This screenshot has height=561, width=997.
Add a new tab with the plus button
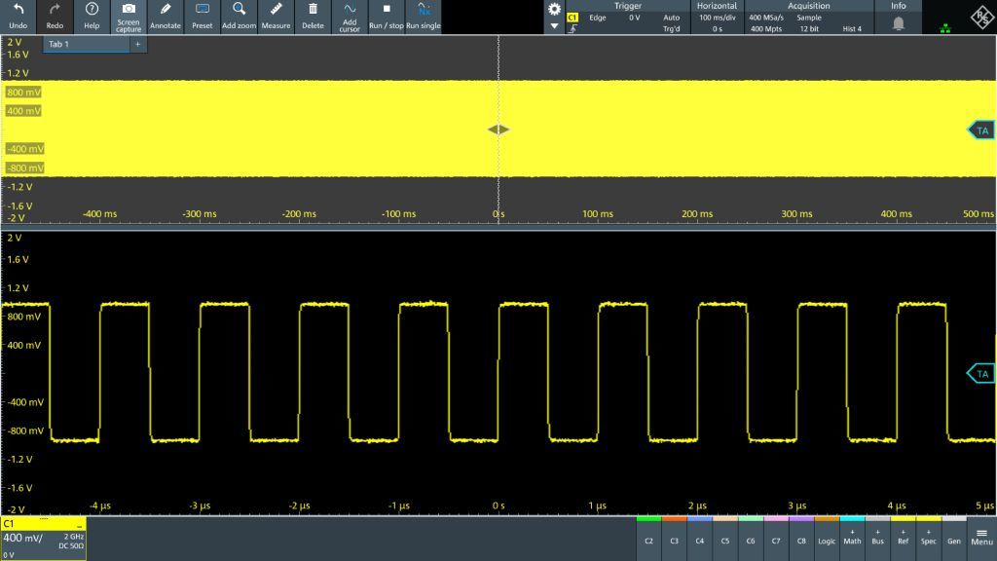[x=138, y=44]
